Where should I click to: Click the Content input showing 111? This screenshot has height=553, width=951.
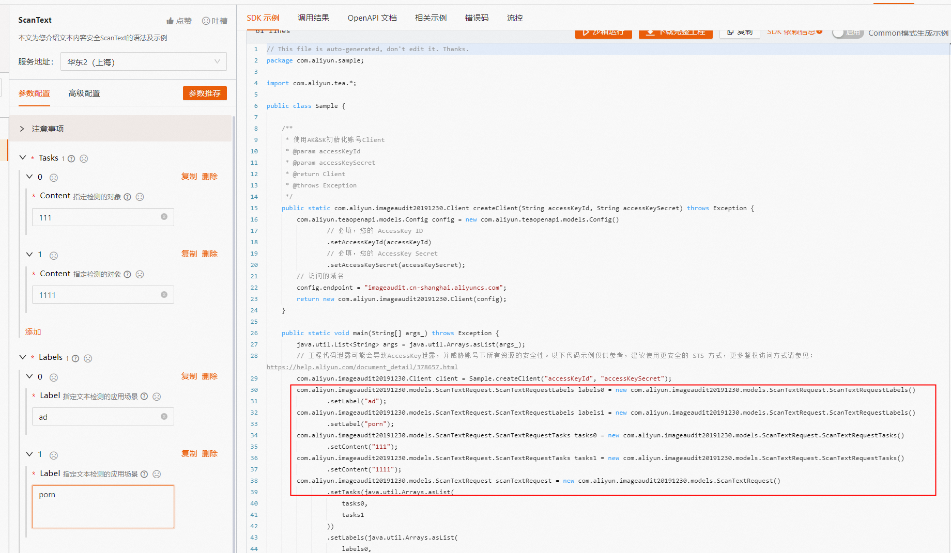103,217
